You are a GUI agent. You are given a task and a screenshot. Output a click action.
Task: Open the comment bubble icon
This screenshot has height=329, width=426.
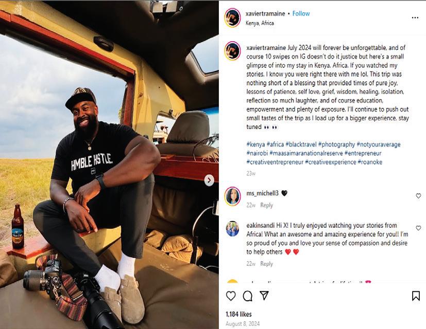pyautogui.click(x=247, y=296)
